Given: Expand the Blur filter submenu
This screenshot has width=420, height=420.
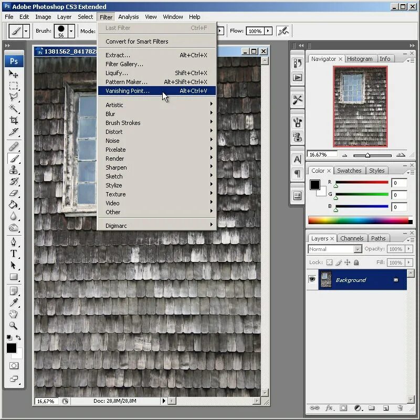Looking at the screenshot, I should click(156, 114).
